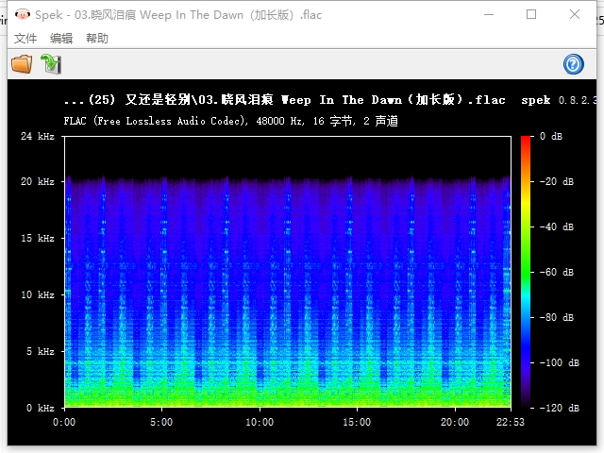Open the Help icon in the toolbar
This screenshot has height=453, width=604.
tap(573, 64)
